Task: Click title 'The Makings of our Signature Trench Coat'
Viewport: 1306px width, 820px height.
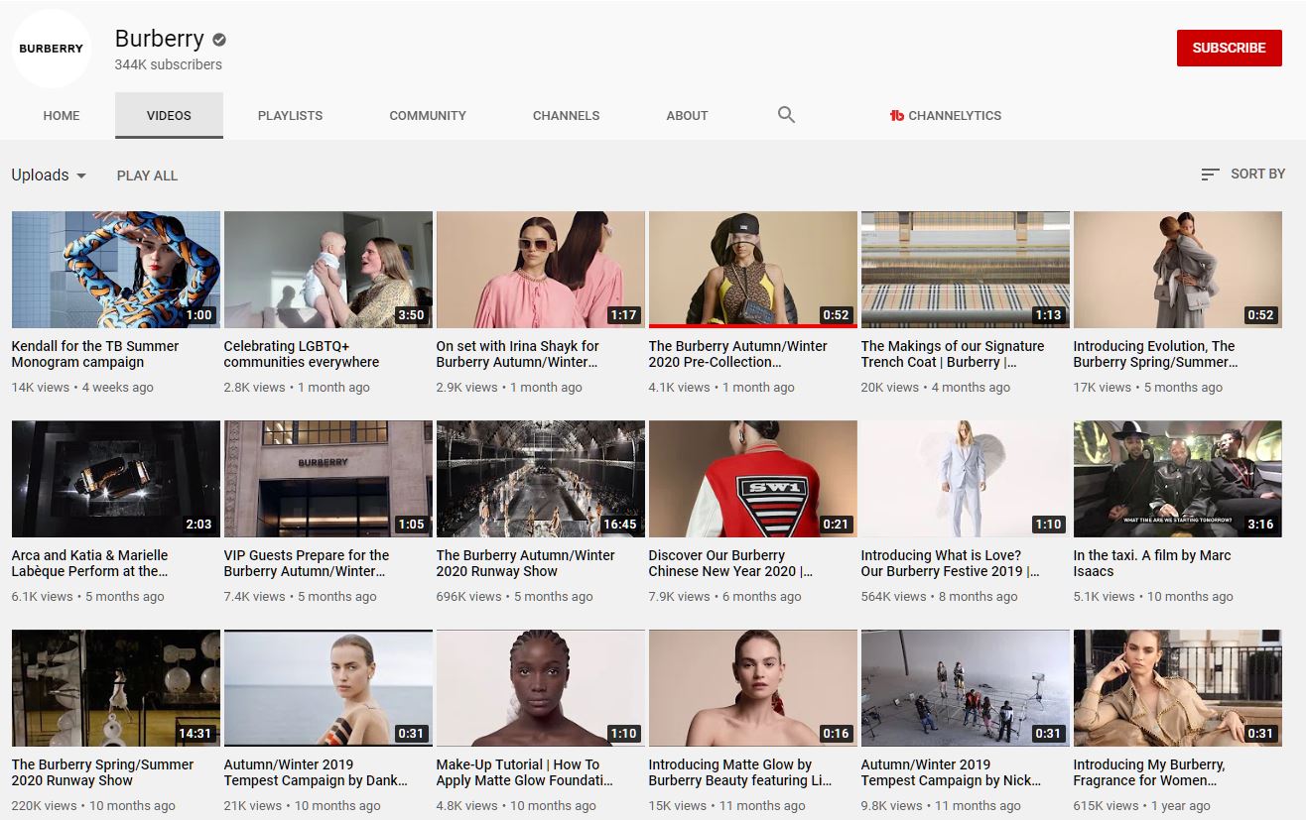Action: (953, 354)
